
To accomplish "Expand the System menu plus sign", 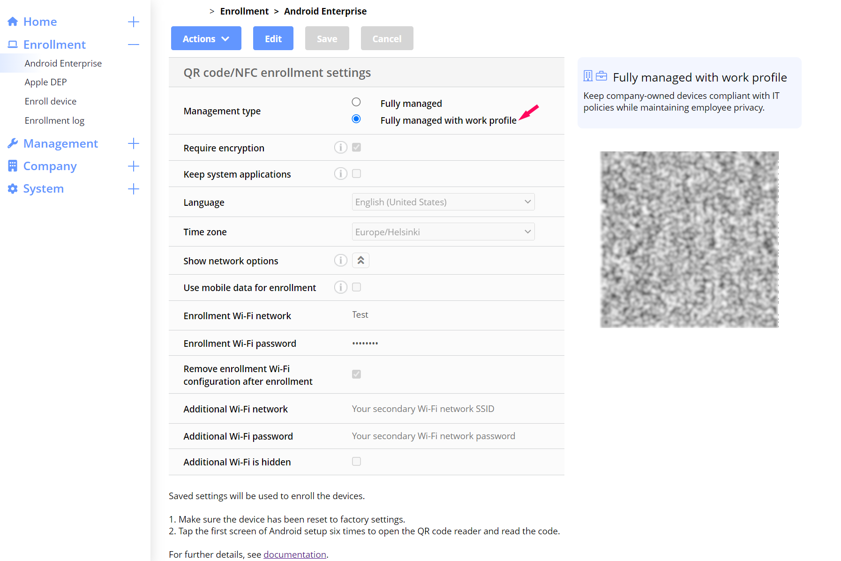I will [x=134, y=189].
